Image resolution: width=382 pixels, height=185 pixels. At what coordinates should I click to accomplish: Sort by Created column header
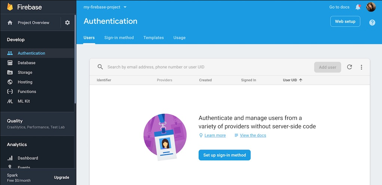point(205,80)
